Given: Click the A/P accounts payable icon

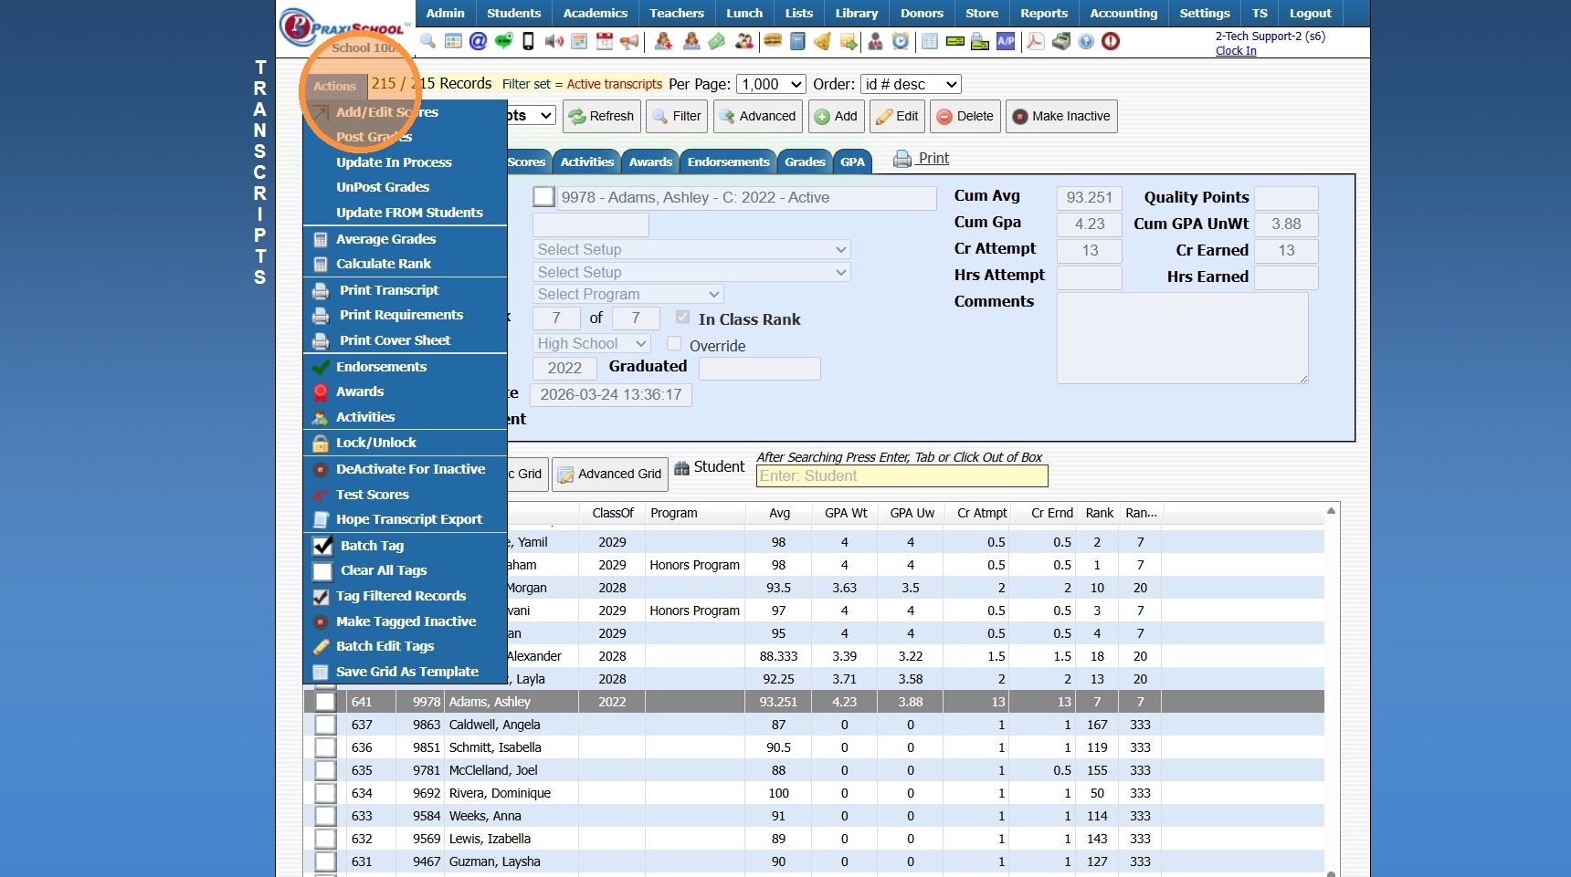Looking at the screenshot, I should point(1006,41).
